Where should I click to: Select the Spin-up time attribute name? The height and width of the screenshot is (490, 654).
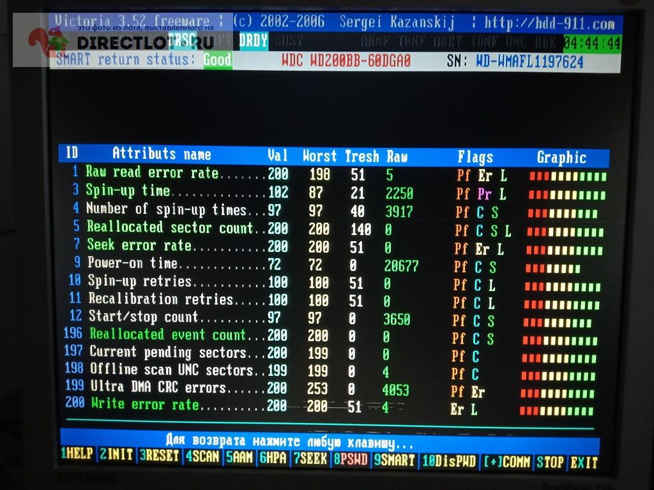[x=128, y=190]
